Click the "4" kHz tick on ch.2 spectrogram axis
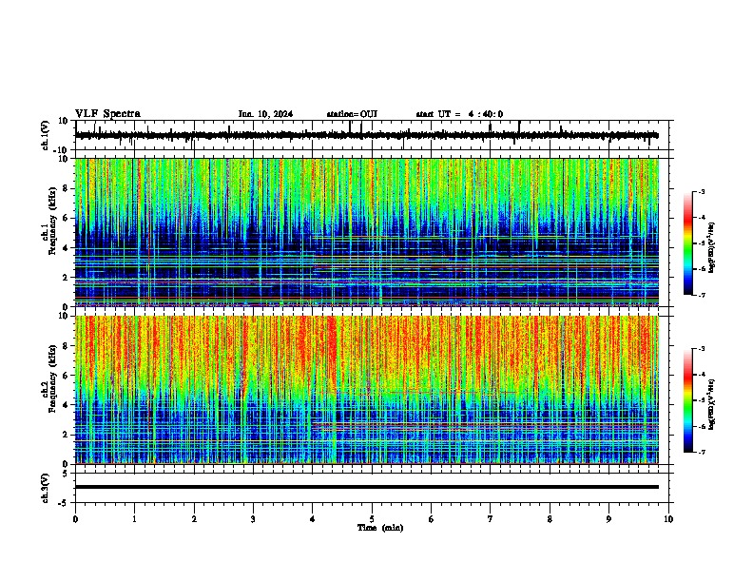753x582 pixels. point(67,405)
